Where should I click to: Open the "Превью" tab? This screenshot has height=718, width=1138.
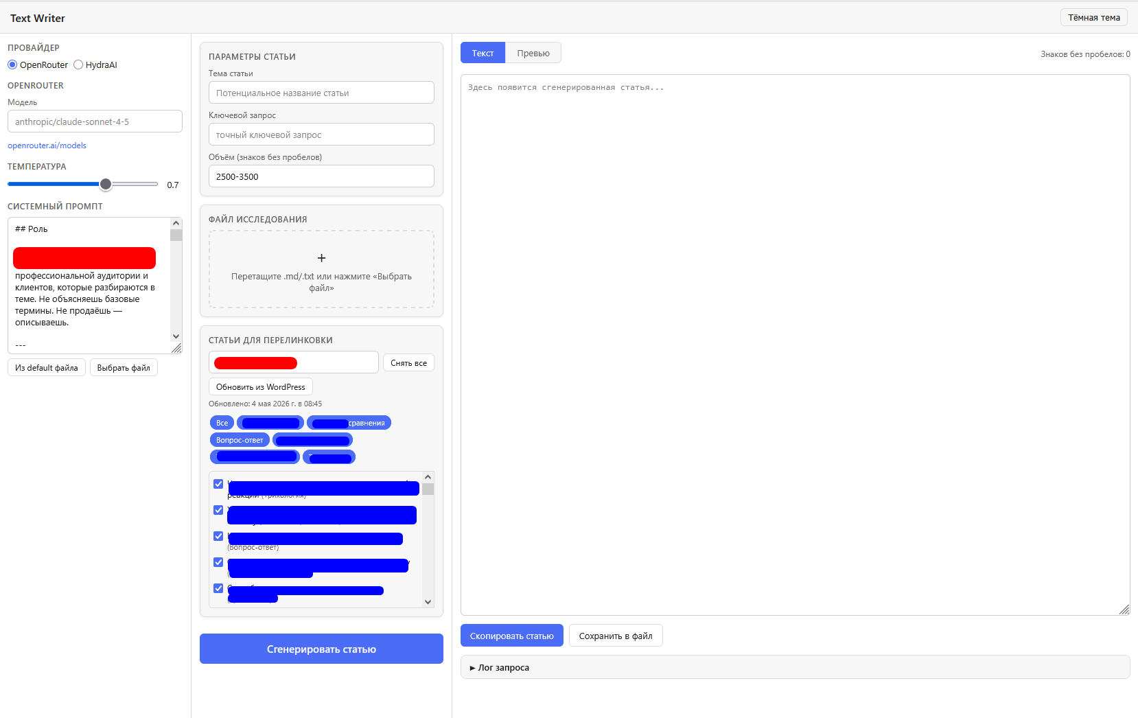click(533, 53)
